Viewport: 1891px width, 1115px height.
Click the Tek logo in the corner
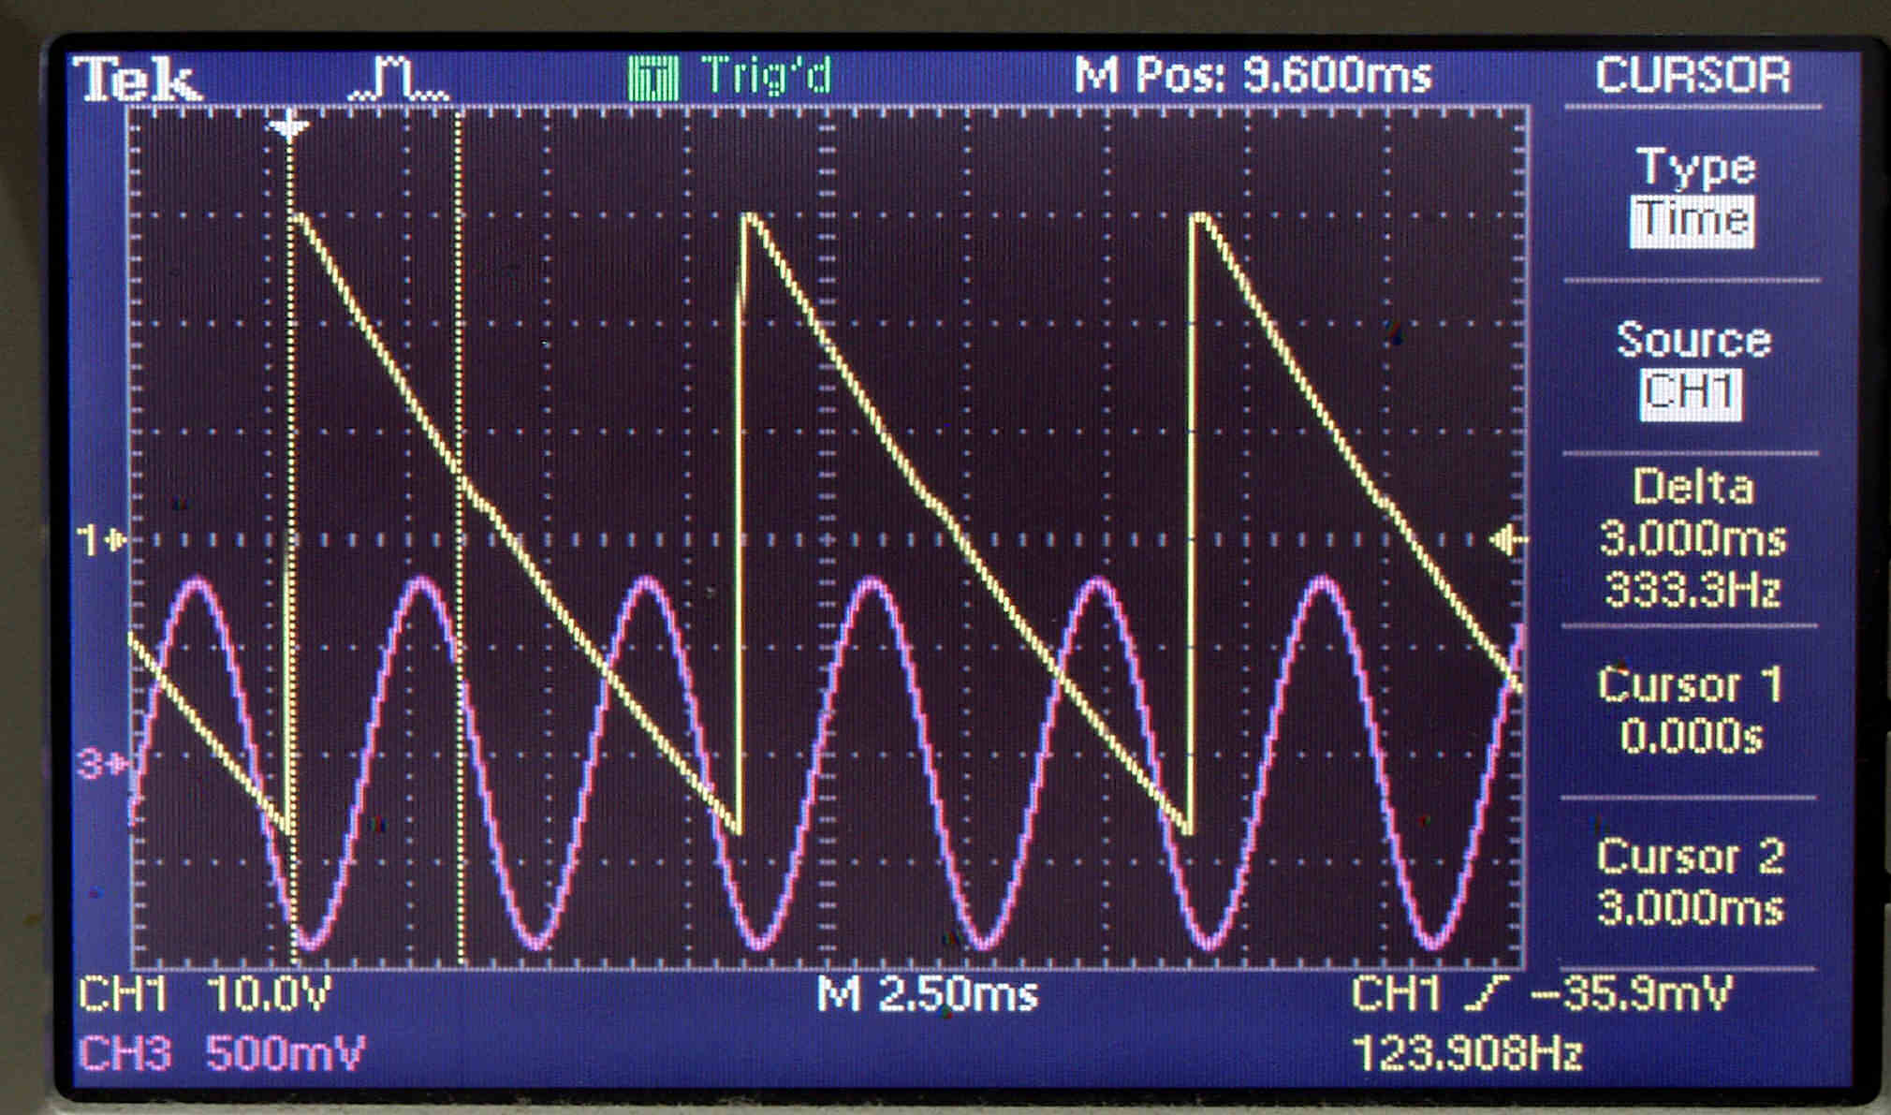(139, 79)
